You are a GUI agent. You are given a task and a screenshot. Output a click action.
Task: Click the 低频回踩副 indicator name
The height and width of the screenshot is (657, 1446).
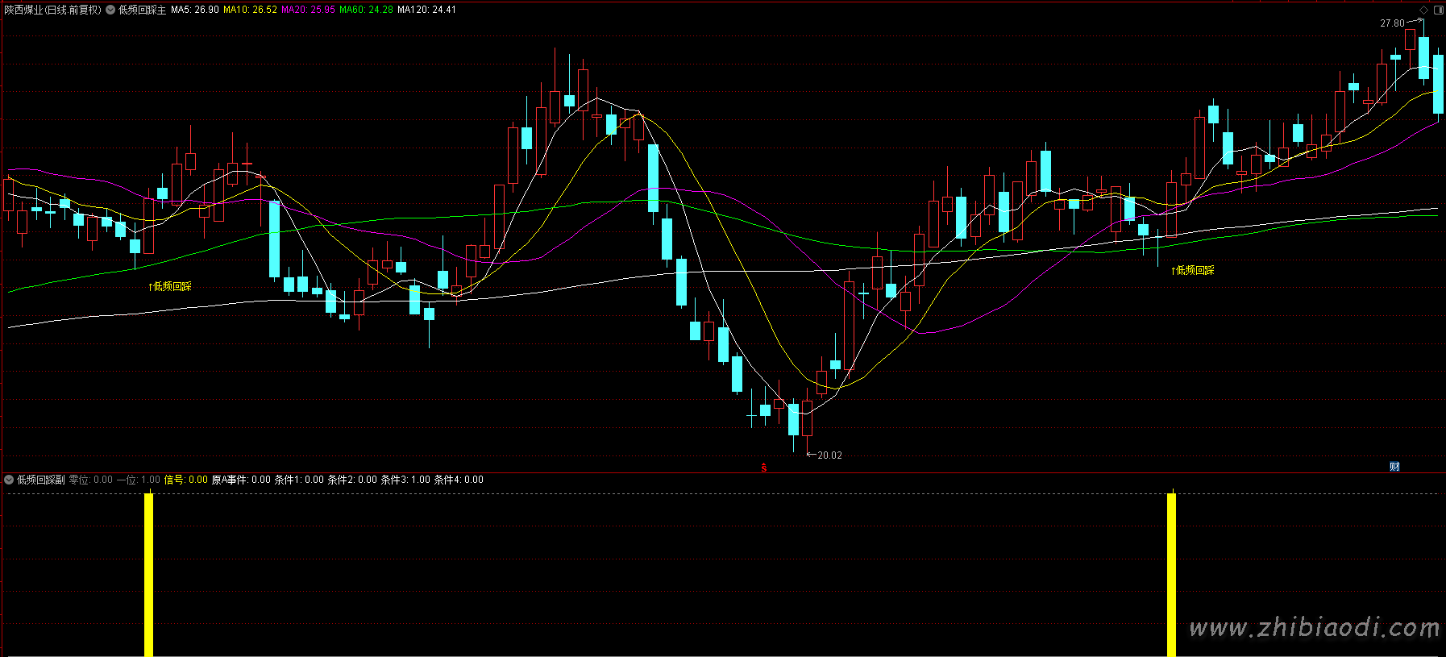coord(40,480)
